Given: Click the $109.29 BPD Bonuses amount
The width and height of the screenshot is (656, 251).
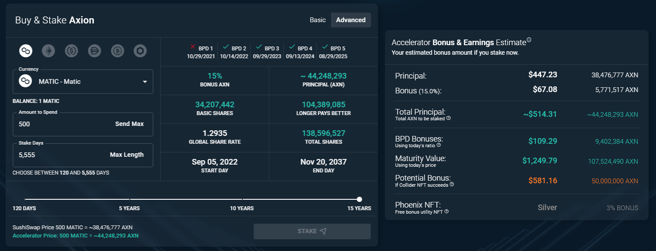Looking at the screenshot, I should pyautogui.click(x=542, y=141).
